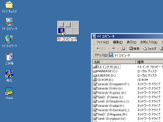Open the マイドキュメント desktop folder icon
Screen dimensions: 163x122
[9, 5]
